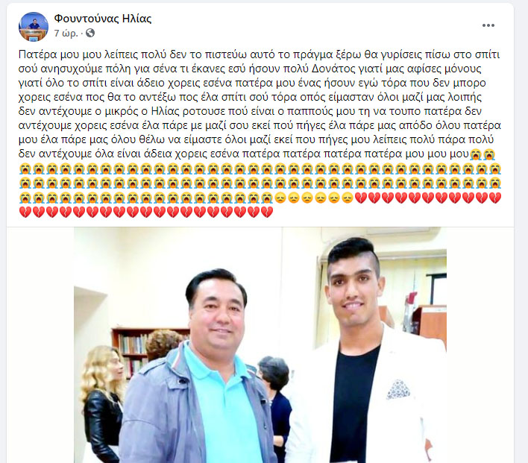This screenshot has height=463, width=528.
Task: Open the Φουντούνας Ηλίας profile name link
Action: point(103,19)
